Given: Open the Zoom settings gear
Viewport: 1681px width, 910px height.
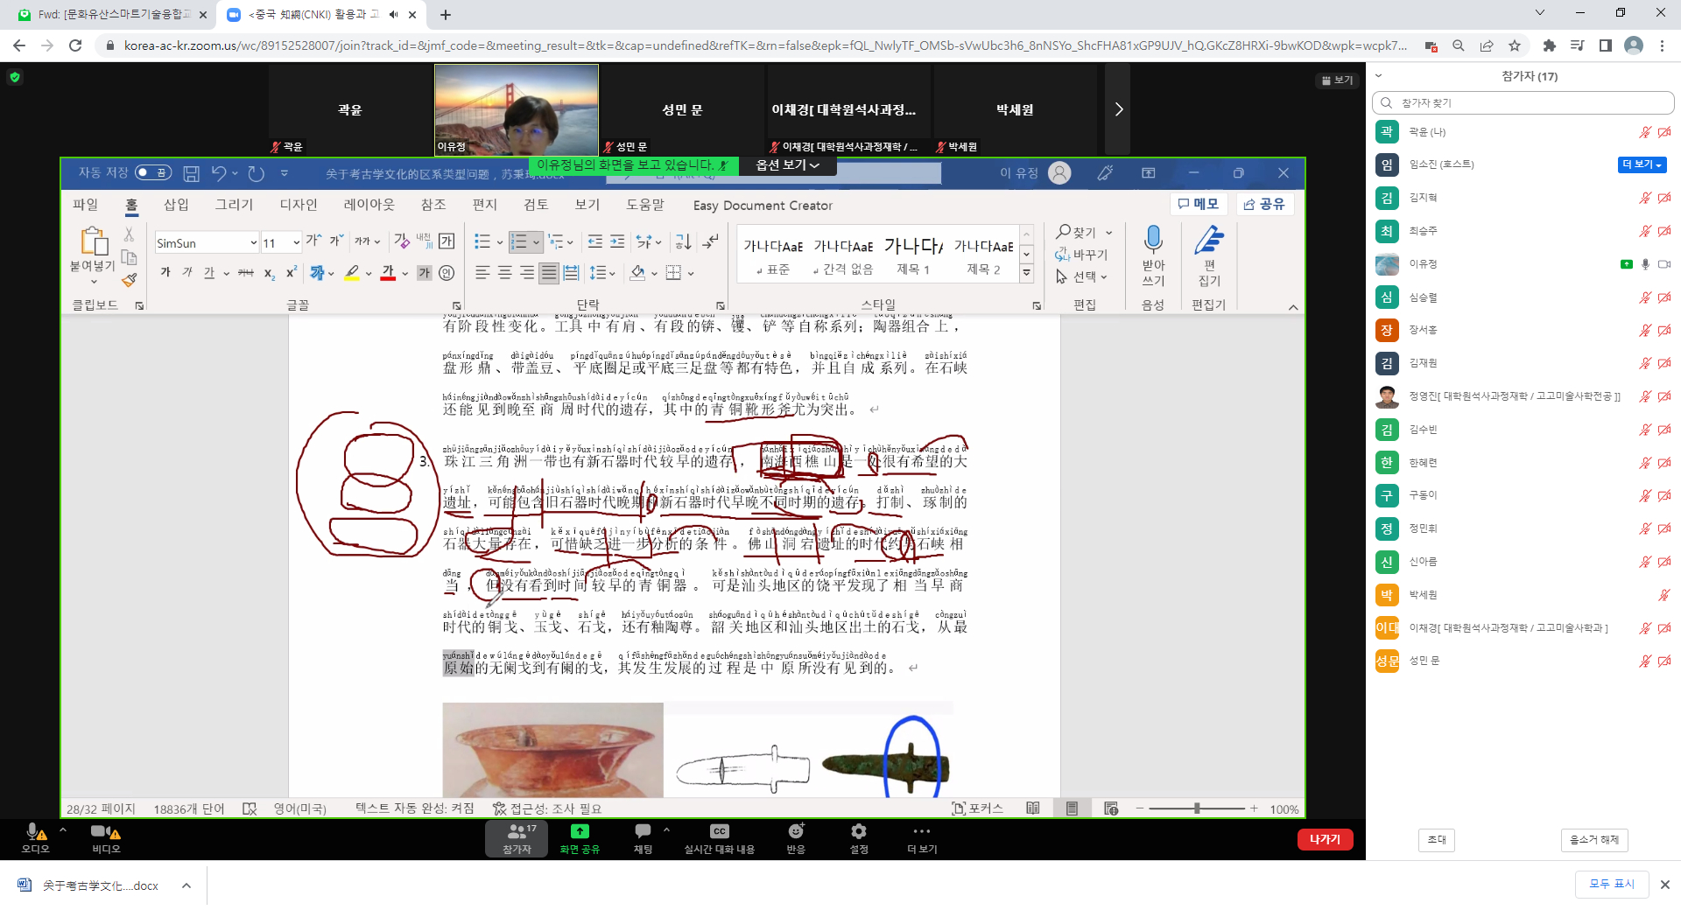Looking at the screenshot, I should pyautogui.click(x=858, y=832).
